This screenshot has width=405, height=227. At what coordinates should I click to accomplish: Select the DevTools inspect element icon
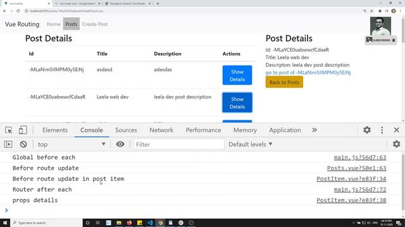click(x=8, y=131)
